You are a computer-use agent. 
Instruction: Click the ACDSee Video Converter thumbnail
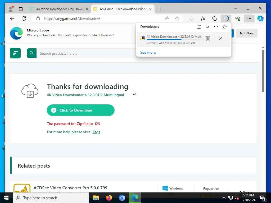point(22,188)
